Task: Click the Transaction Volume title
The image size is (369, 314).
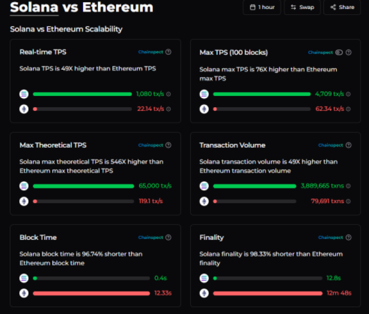Action: coord(232,145)
